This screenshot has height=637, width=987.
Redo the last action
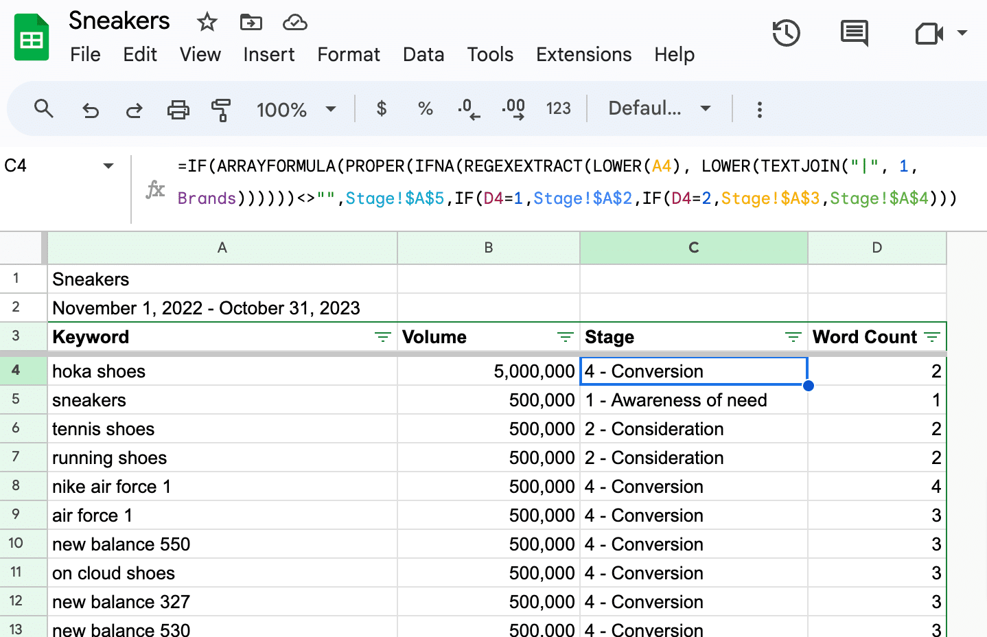tap(134, 109)
